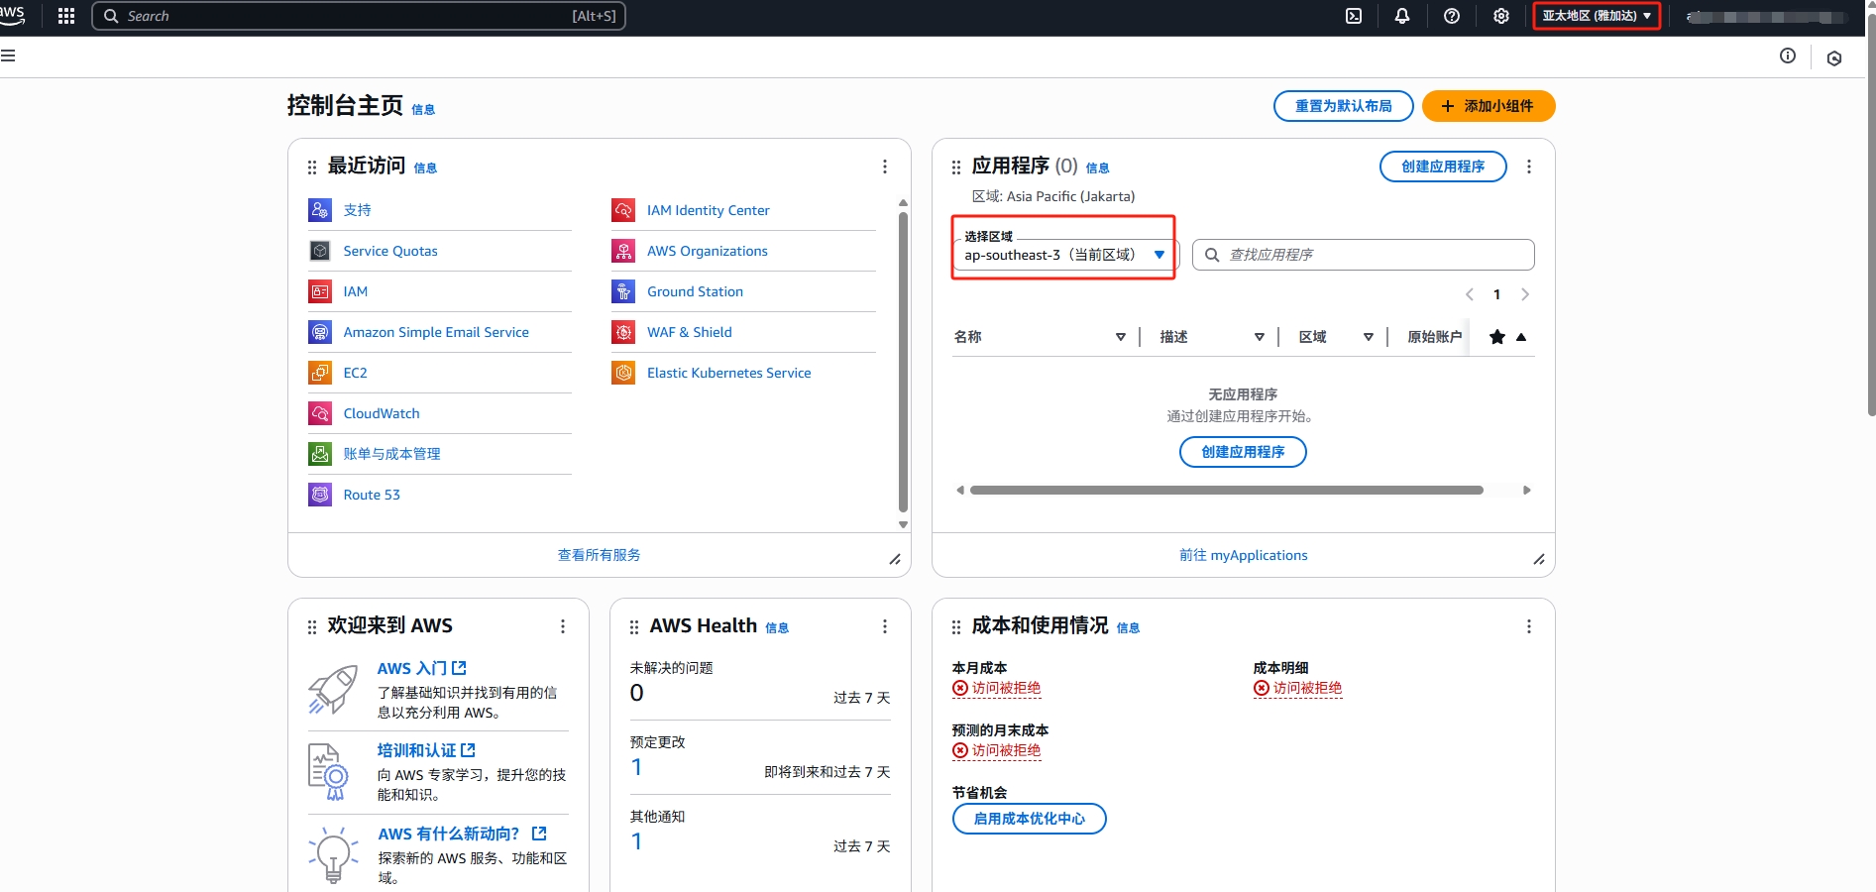This screenshot has width=1876, height=892.
Task: Click the 信息 link beside 控制台主页
Action: [423, 110]
